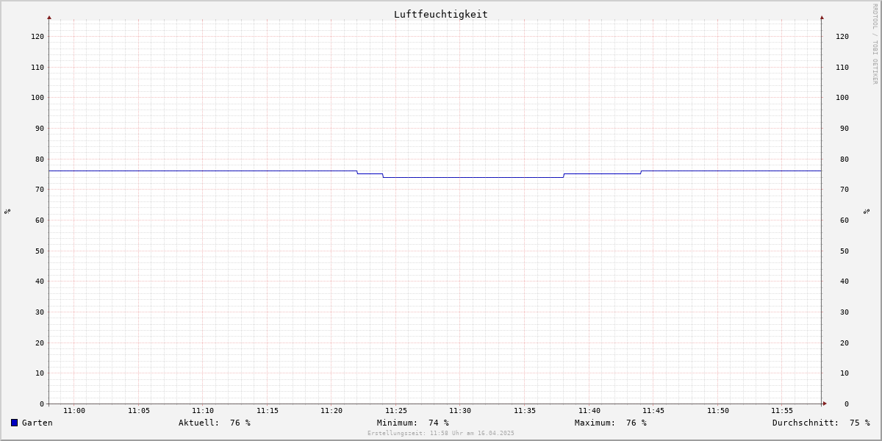
Task: Click the 110 label on right y-axis
Action: [x=842, y=67]
